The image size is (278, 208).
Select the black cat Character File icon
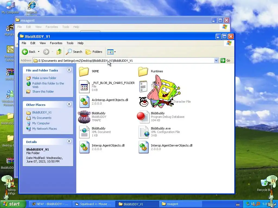click(143, 102)
